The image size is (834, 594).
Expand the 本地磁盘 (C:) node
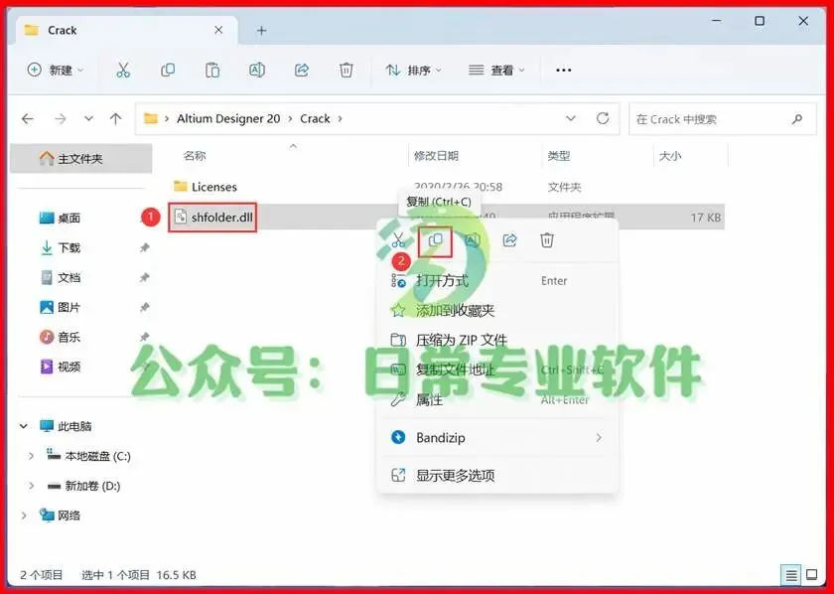coord(32,456)
